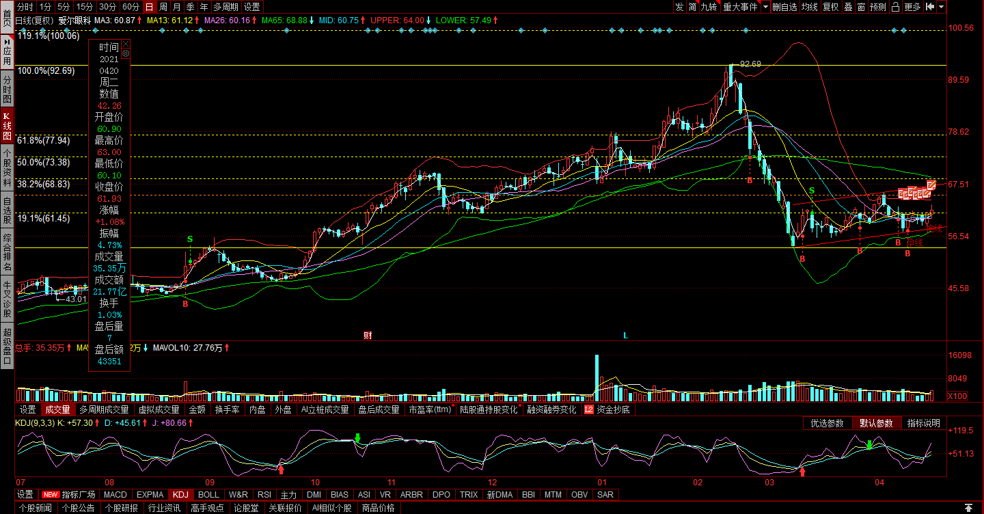Click the red KDJ buy arrow near March
Viewport: 984px width, 514px height.
pyautogui.click(x=803, y=471)
